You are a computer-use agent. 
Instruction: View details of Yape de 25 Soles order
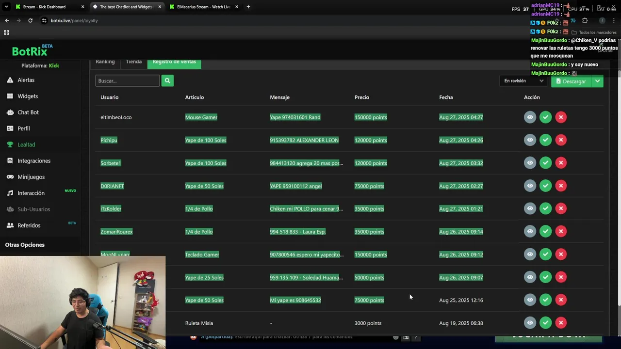pyautogui.click(x=530, y=277)
